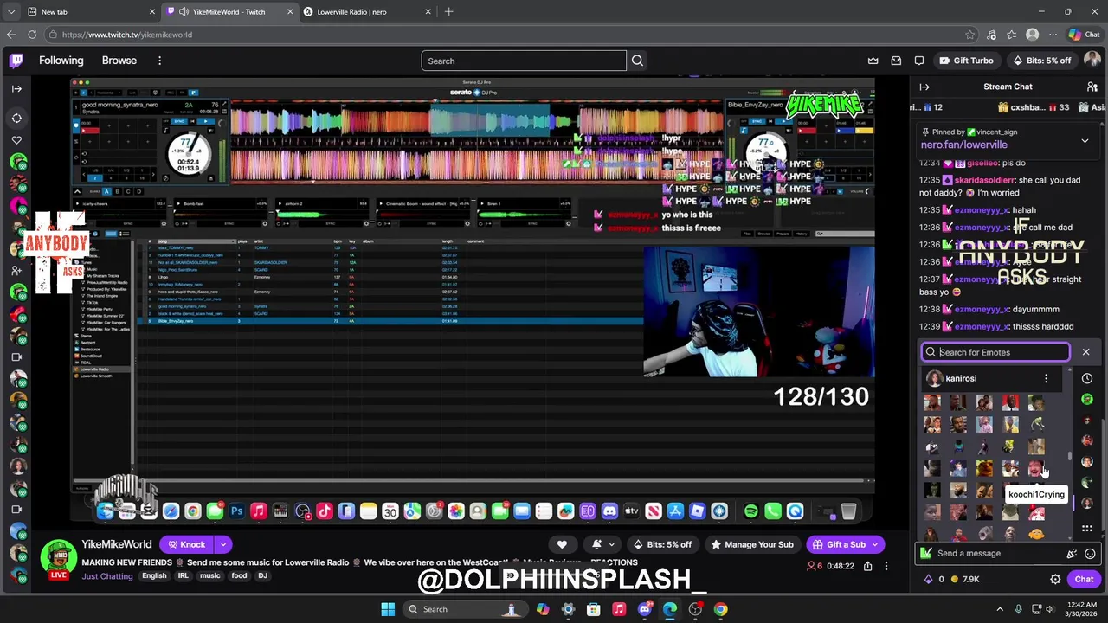Open the Prime loot crown icon
This screenshot has height=623, width=1108.
tap(873, 61)
